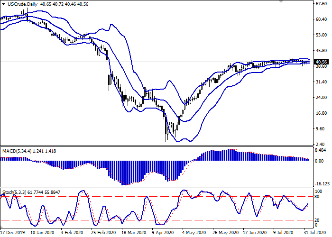This screenshot has width=332, height=237.
Task: Click the 16.80 price axis label
Action: click(x=322, y=113)
